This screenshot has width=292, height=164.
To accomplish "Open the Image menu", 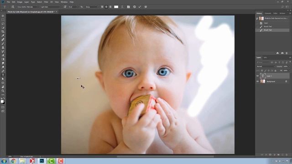I will tap(20, 2).
